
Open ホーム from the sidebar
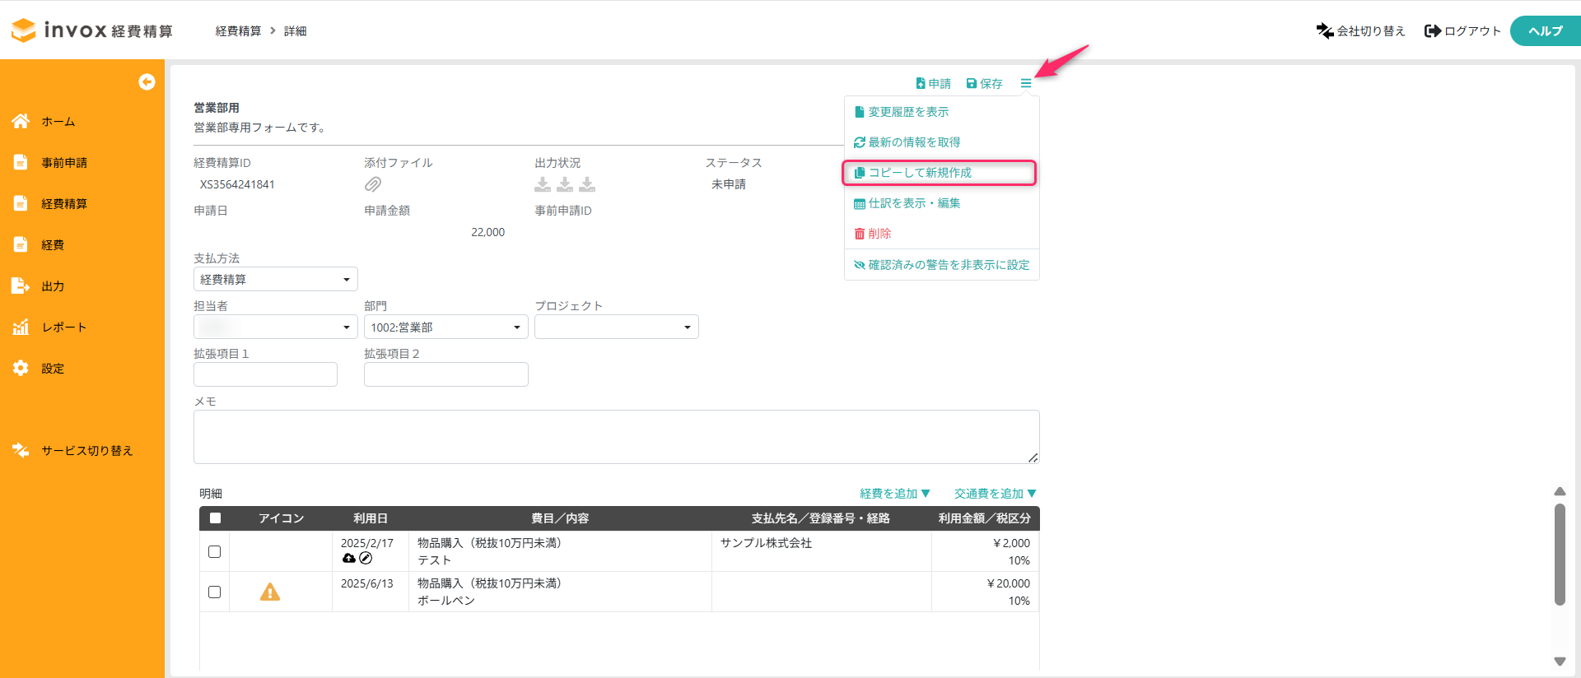click(x=58, y=122)
